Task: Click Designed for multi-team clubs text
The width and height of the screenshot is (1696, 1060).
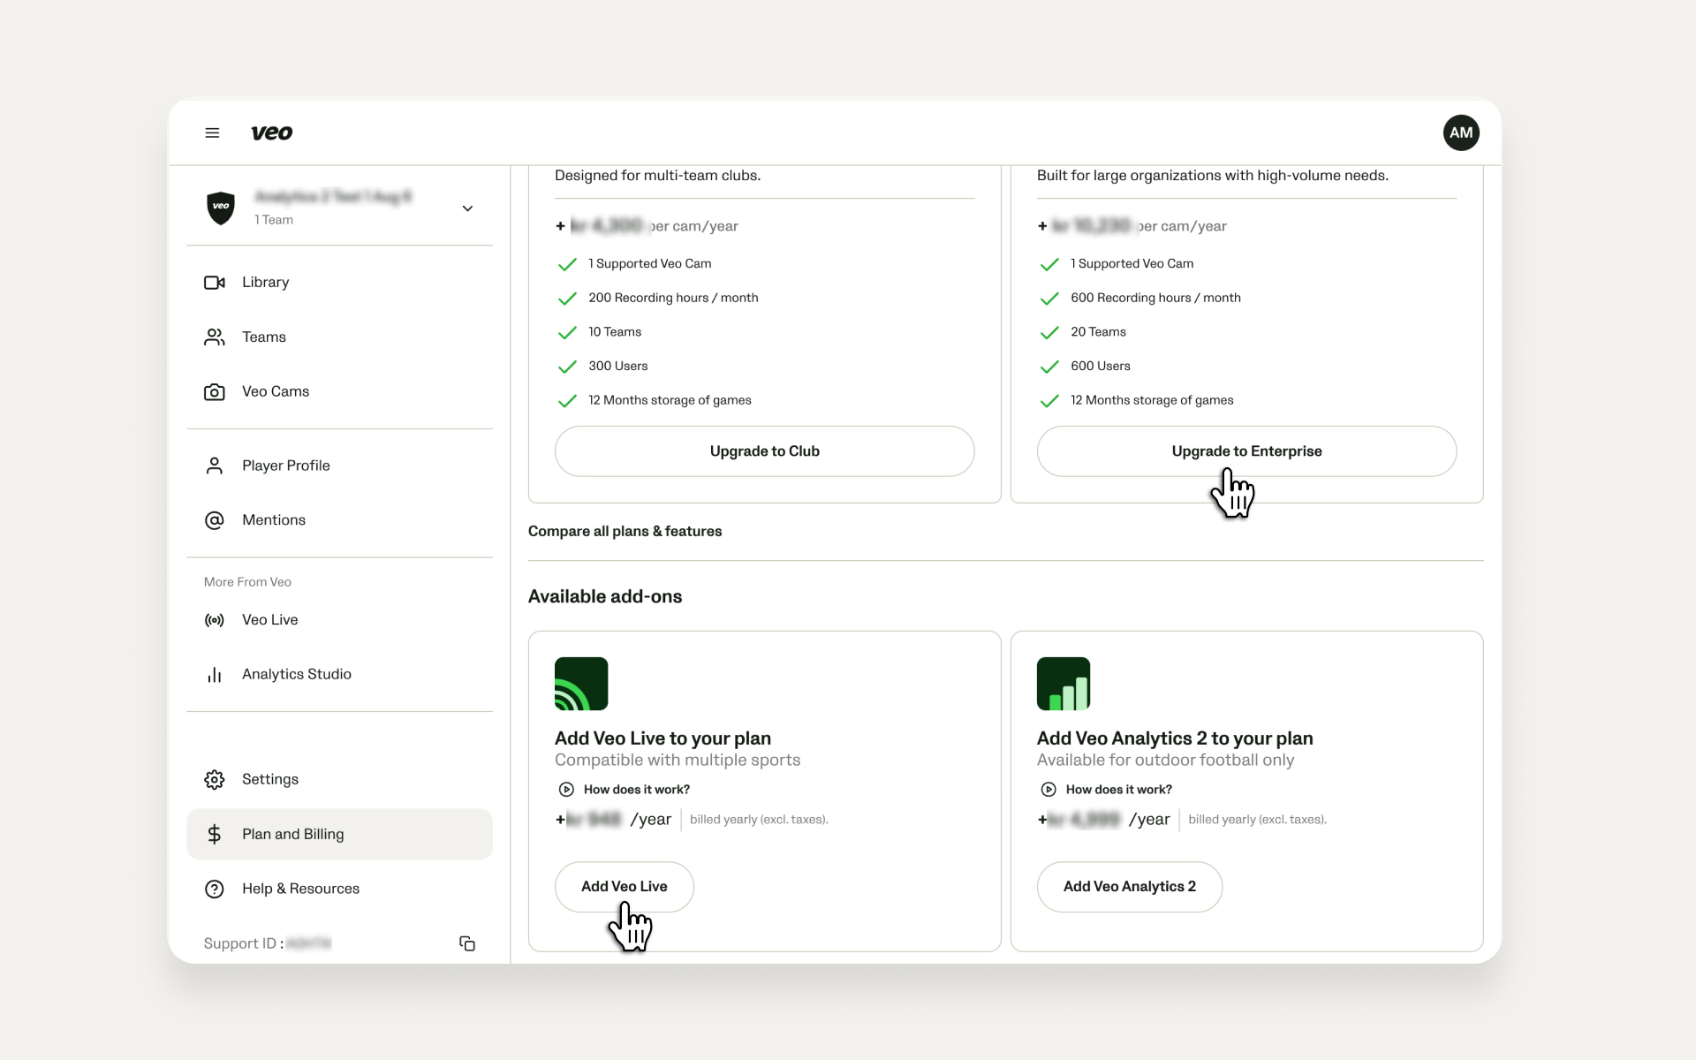Action: pyautogui.click(x=658, y=176)
